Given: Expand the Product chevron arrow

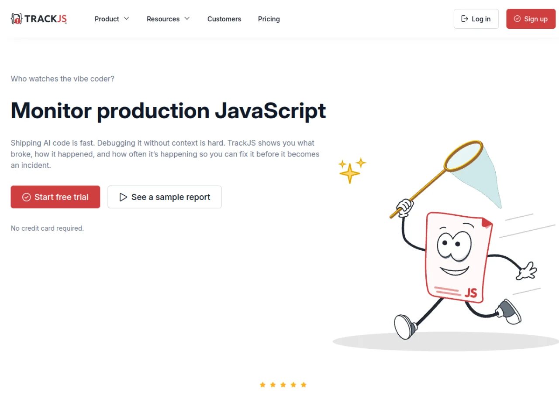Looking at the screenshot, I should tap(127, 19).
